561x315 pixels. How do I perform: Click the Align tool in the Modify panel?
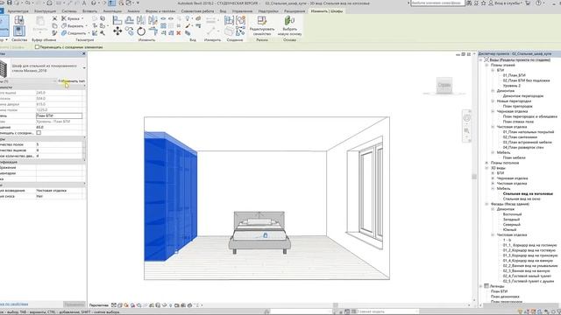click(x=117, y=20)
